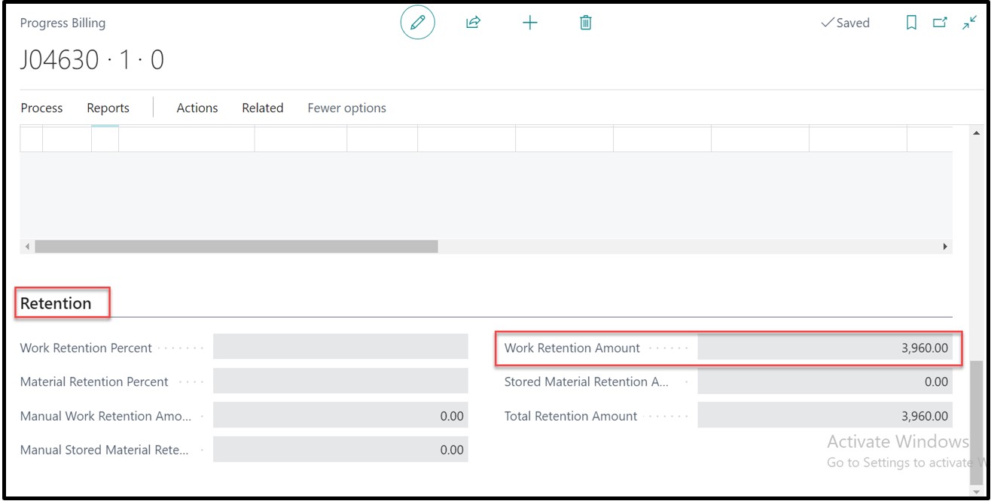Open the Reports menu
Screen dimensions: 991x501
tap(108, 108)
